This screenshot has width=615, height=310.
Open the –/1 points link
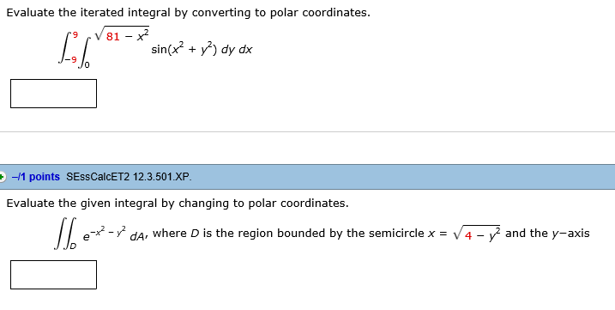[36, 177]
